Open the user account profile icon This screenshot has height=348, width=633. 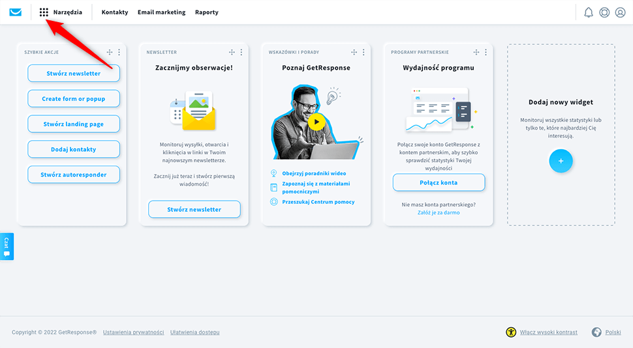[620, 12]
